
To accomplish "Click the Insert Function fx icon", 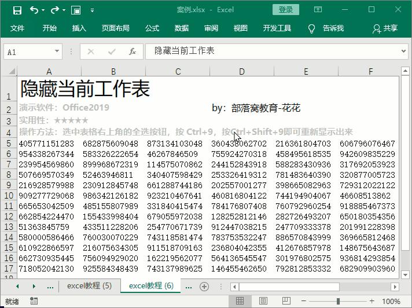I will pyautogui.click(x=133, y=52).
